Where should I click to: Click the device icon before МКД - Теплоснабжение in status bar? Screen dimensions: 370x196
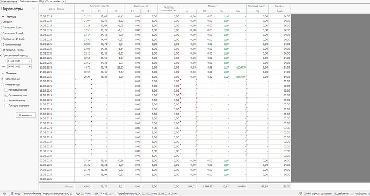coord(12,194)
